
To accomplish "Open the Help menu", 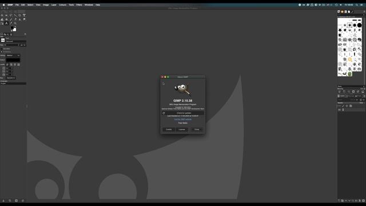I will 98,5.
